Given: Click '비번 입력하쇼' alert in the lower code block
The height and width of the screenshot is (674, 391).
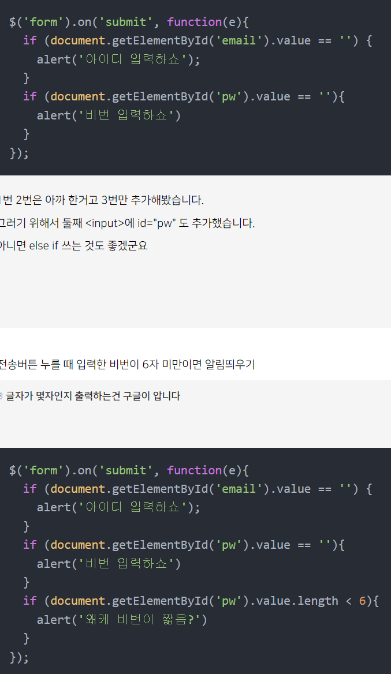Looking at the screenshot, I should coord(109,564).
